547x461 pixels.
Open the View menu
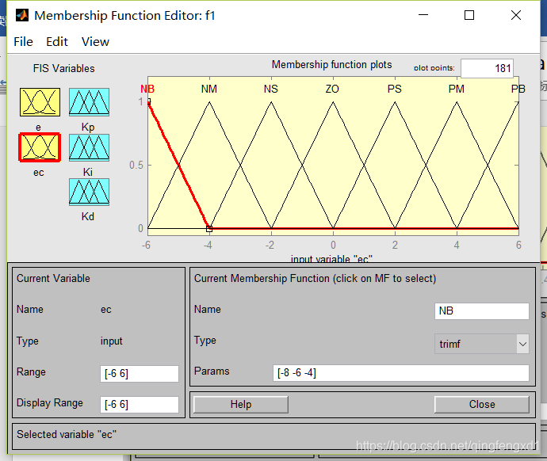pos(95,42)
